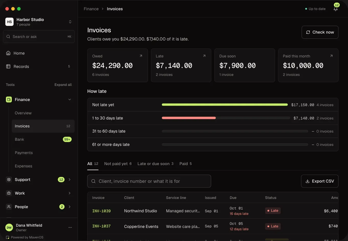Click the Status column header
This screenshot has width=348, height=241.
(x=271, y=198)
